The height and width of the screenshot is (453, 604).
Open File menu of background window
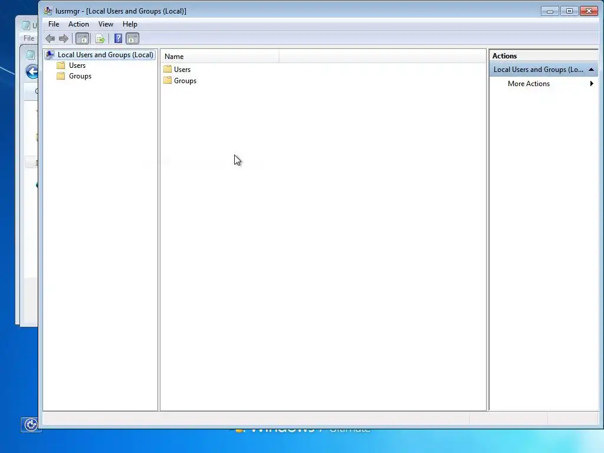coord(29,38)
